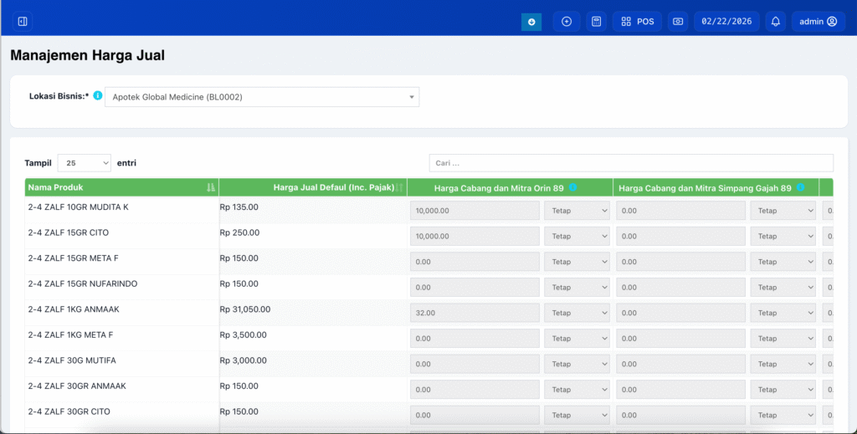
Task: Open the POS button
Action: (638, 22)
